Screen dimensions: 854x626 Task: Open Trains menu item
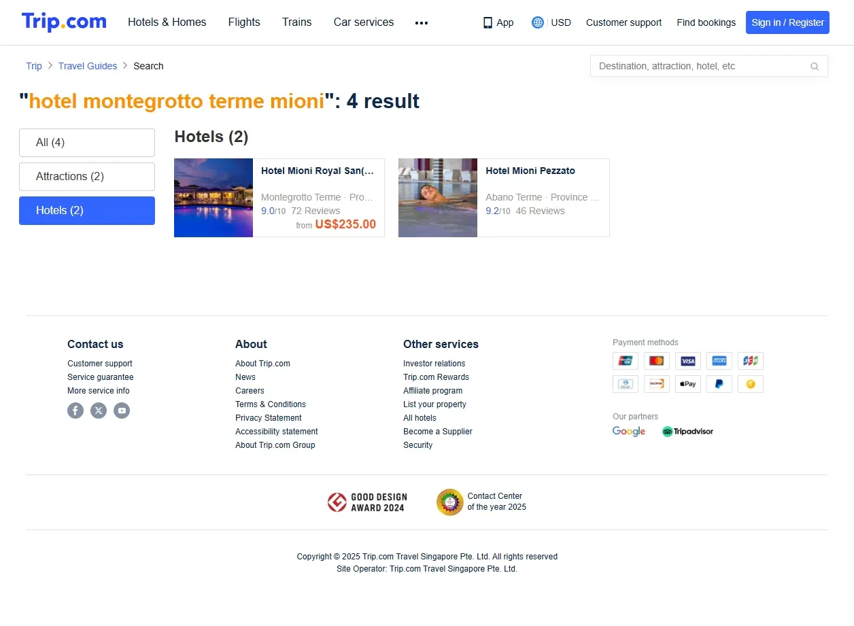point(297,22)
